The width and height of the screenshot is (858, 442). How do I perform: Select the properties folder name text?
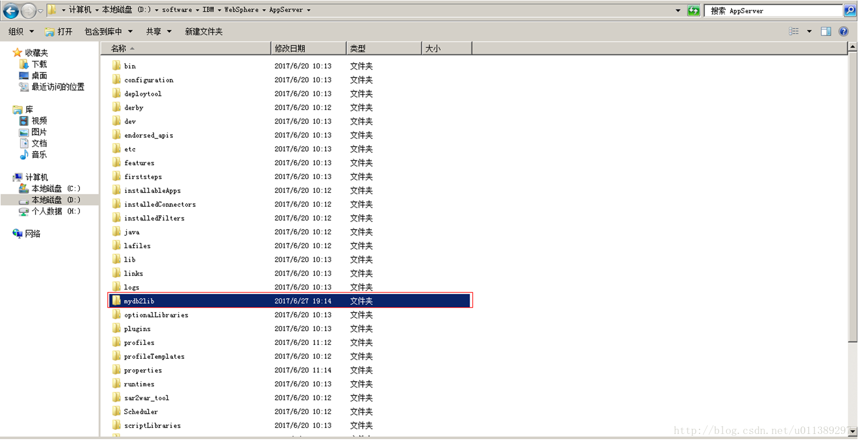click(x=143, y=370)
